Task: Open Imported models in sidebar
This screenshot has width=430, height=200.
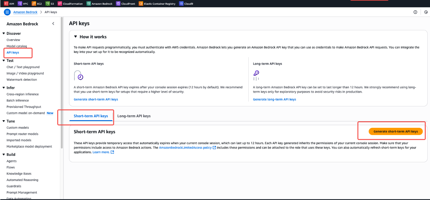Action: click(19, 140)
